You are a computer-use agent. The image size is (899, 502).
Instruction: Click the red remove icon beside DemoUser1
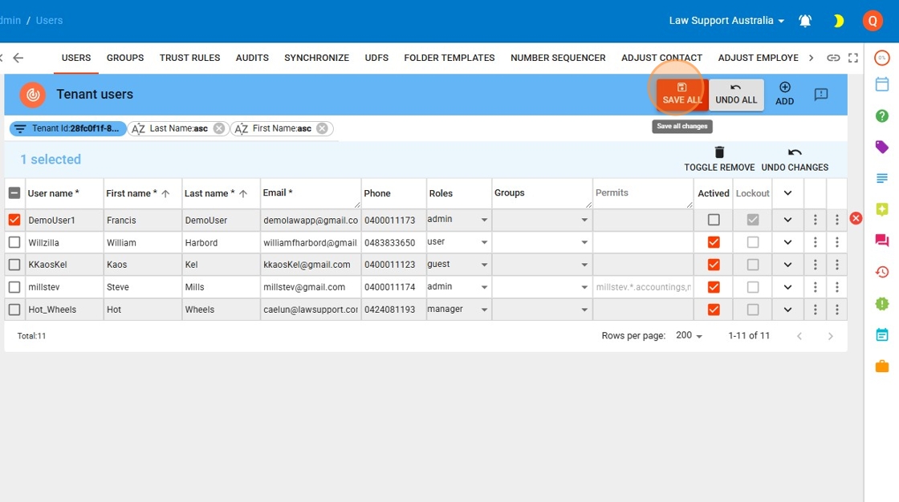point(856,218)
